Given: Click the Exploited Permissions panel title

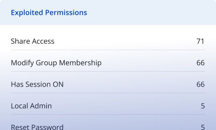Looking at the screenshot, I should pyautogui.click(x=49, y=13).
